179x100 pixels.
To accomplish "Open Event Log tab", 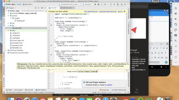I will pyautogui.click(x=104, y=90).
